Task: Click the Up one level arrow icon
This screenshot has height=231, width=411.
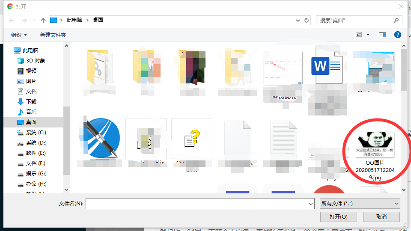Action: 43,21
